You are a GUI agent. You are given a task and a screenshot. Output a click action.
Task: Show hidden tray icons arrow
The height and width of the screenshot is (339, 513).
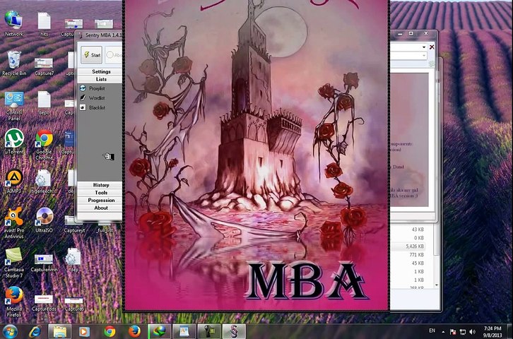click(x=443, y=332)
